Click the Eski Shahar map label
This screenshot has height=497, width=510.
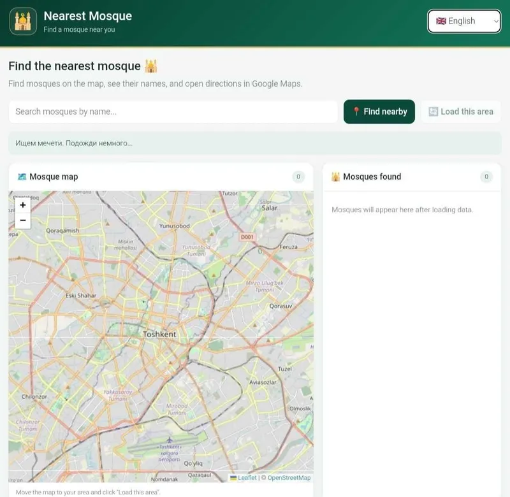81,296
